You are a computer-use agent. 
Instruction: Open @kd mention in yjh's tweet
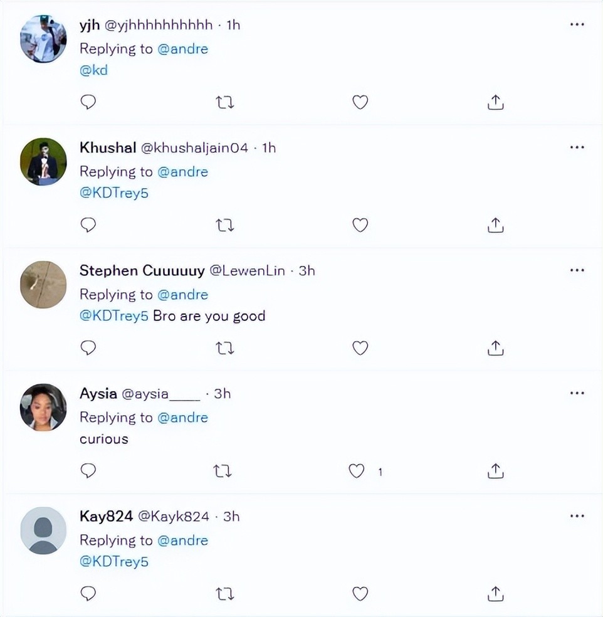pyautogui.click(x=93, y=70)
